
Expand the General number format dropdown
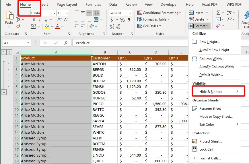coord(130,13)
